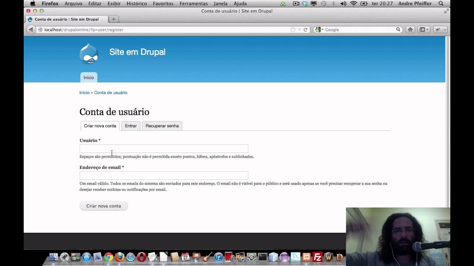Open the Arquivo menu
Screen dimensions: 474x266
pyautogui.click(x=73, y=3)
